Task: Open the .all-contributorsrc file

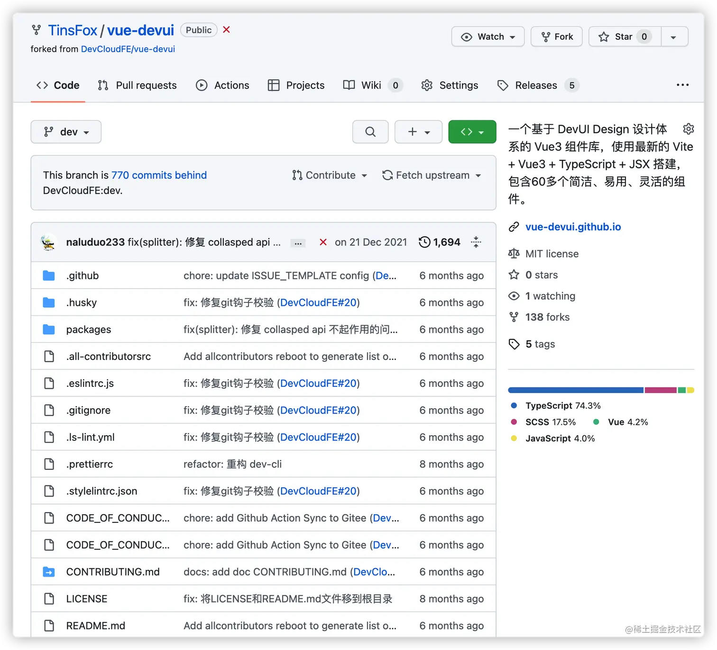Action: pyautogui.click(x=109, y=357)
